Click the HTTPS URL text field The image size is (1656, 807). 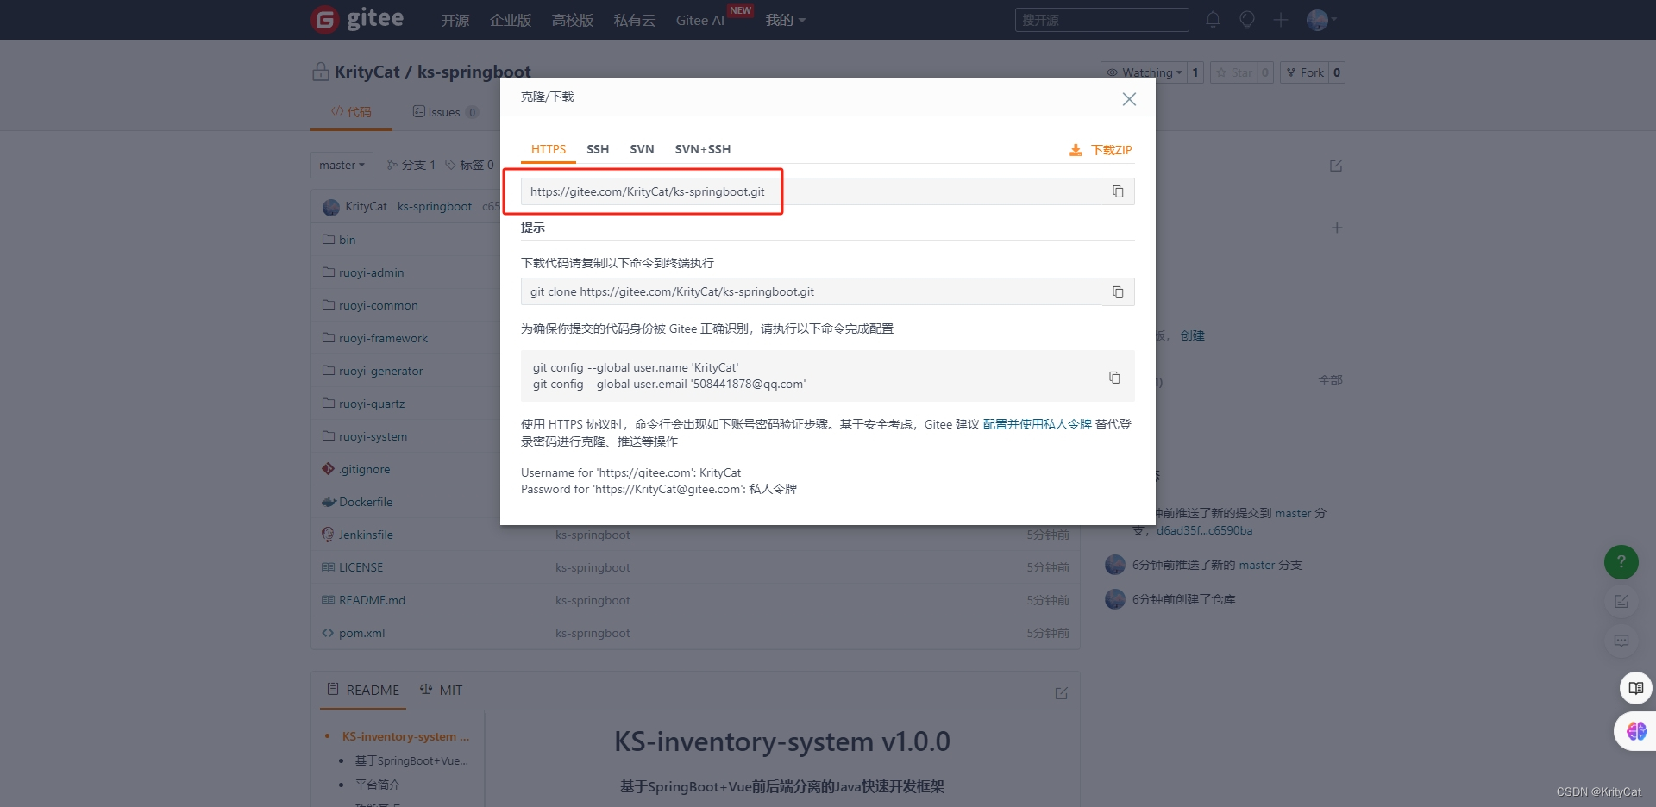coord(812,191)
